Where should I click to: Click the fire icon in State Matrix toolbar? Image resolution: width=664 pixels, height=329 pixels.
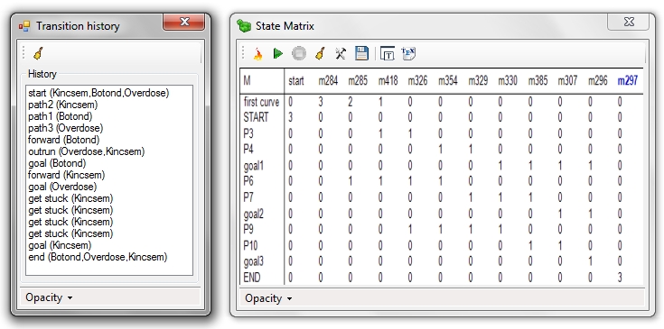[257, 54]
